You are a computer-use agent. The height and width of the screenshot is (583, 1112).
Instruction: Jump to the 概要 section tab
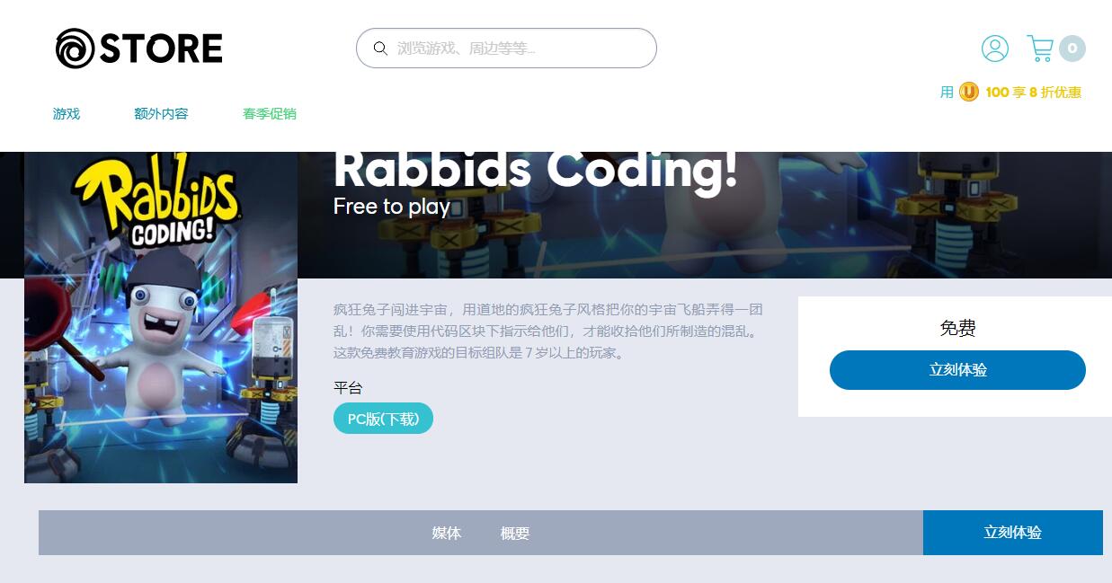(x=515, y=533)
